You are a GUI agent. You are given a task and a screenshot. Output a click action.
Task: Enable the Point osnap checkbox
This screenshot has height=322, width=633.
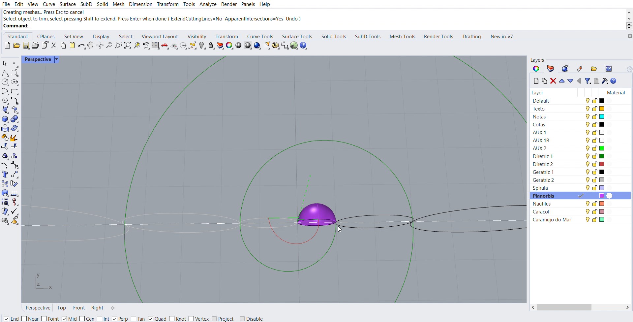coord(44,319)
